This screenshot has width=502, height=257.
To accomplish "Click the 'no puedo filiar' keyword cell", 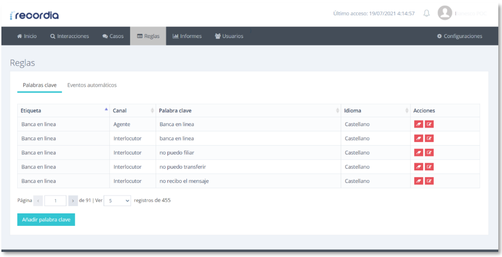I will (x=248, y=153).
